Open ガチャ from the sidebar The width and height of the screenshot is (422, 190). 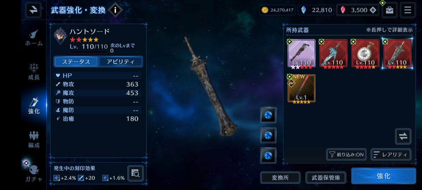tap(34, 174)
